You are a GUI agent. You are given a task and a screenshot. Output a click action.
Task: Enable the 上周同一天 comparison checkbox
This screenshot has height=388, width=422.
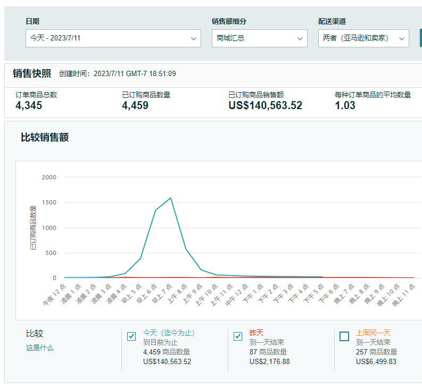(x=344, y=336)
